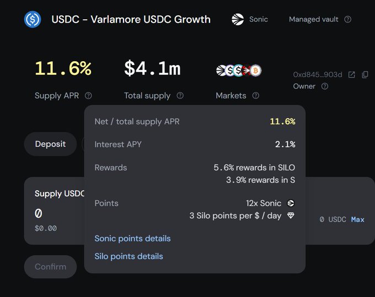This screenshot has height=297, width=375.
Task: Open the Managed vault help icon
Action: [x=348, y=19]
